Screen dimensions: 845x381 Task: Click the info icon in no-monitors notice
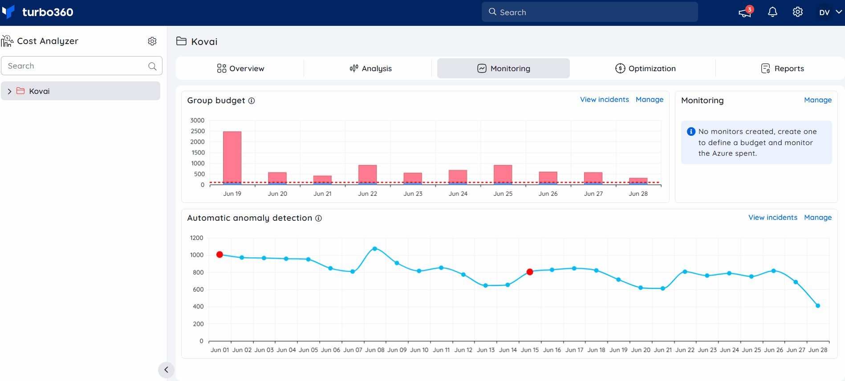point(691,132)
